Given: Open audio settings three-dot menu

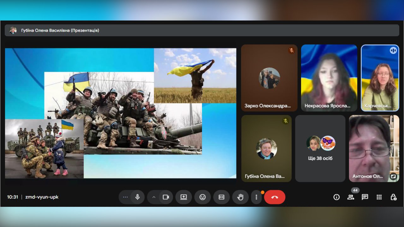Looking at the screenshot, I should pyautogui.click(x=125, y=197).
